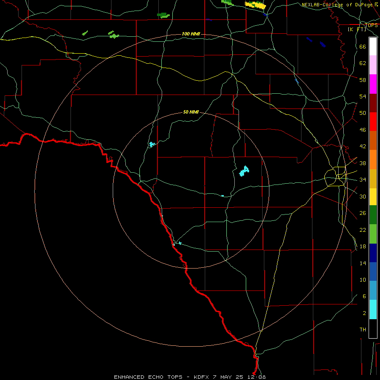Click the magenta legend swatch
Image resolution: width=380 pixels, height=380 pixels.
tap(373, 84)
